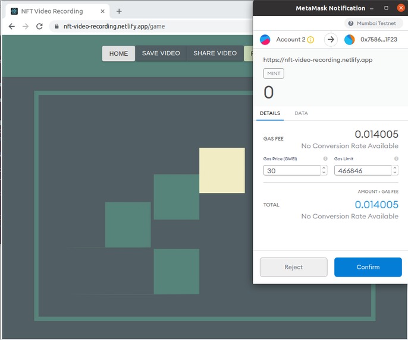This screenshot has width=408, height=340.
Task: Click the arrow between sender and recipient
Action: coord(331,40)
